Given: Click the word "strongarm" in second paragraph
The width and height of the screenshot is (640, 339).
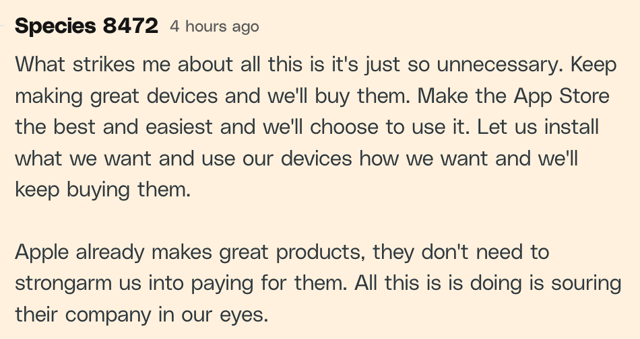Looking at the screenshot, I should (x=63, y=284).
